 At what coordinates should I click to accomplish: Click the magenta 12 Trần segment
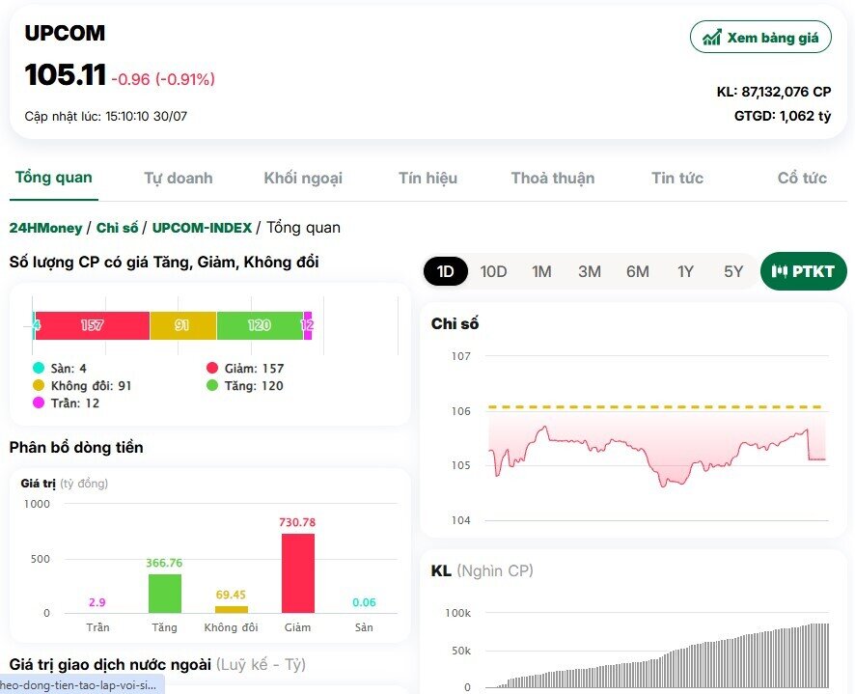pos(308,325)
